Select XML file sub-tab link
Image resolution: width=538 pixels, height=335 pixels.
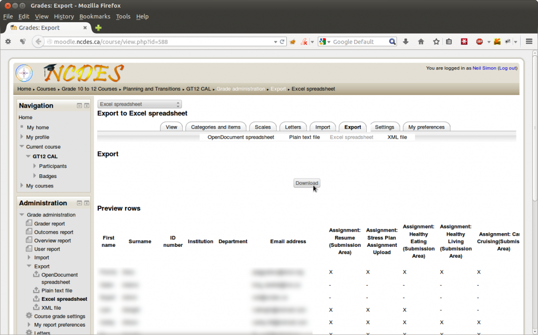pyautogui.click(x=397, y=137)
